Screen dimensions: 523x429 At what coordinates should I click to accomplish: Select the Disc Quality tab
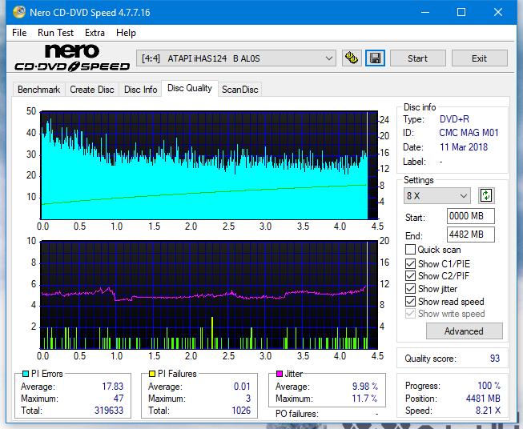[190, 88]
